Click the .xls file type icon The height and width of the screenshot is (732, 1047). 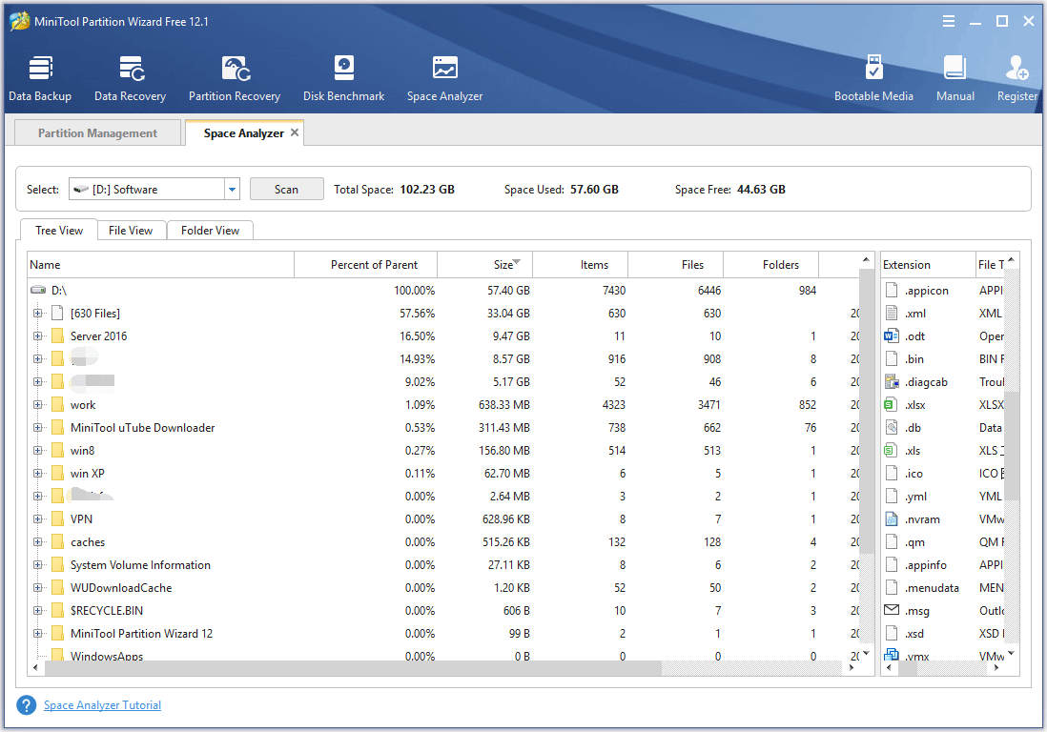tap(890, 451)
